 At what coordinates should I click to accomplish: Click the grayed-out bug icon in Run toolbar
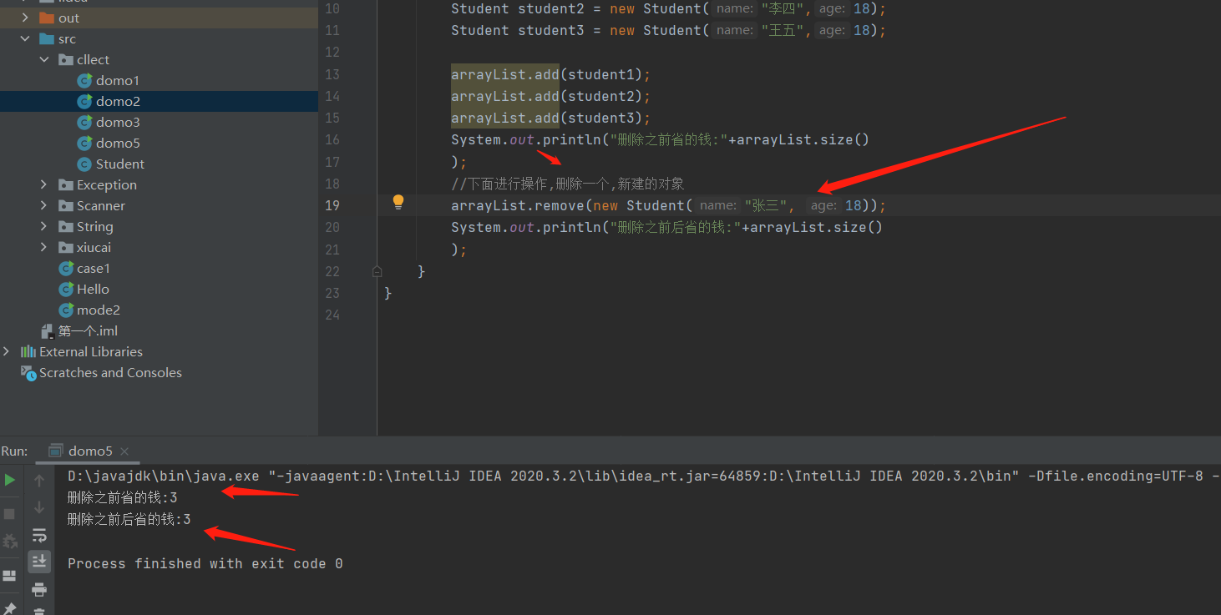coord(10,542)
